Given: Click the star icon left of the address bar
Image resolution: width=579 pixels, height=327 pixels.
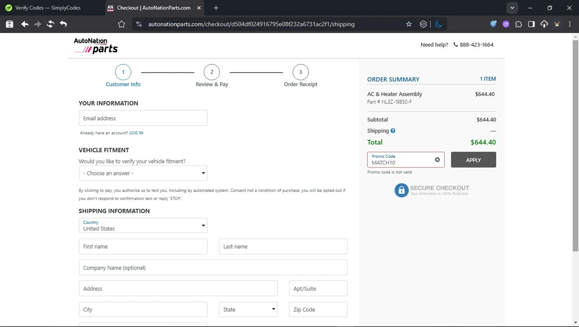Looking at the screenshot, I should click(x=122, y=24).
